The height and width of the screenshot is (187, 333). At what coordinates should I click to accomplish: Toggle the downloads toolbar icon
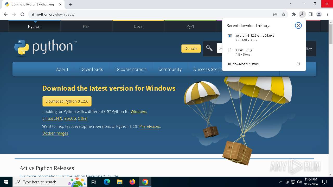pos(302,14)
